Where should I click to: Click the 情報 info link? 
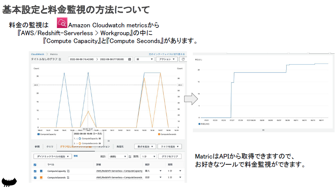click(76, 156)
